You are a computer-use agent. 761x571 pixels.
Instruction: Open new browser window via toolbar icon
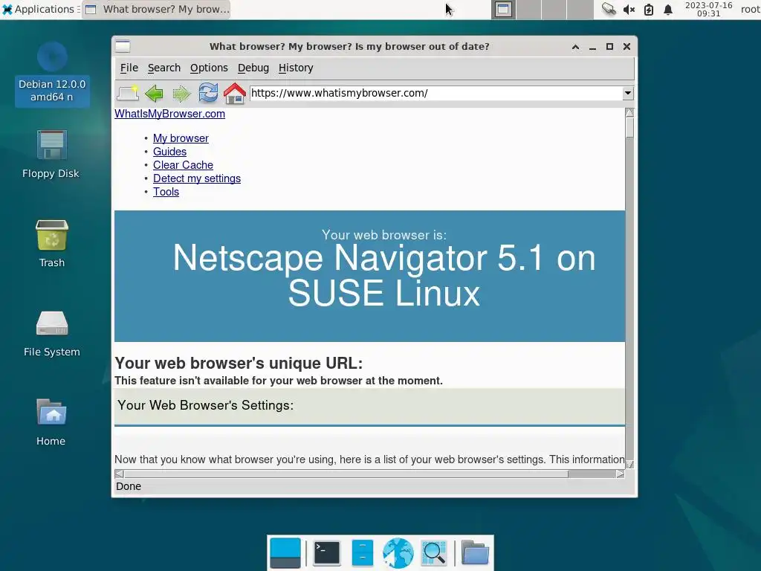click(128, 93)
